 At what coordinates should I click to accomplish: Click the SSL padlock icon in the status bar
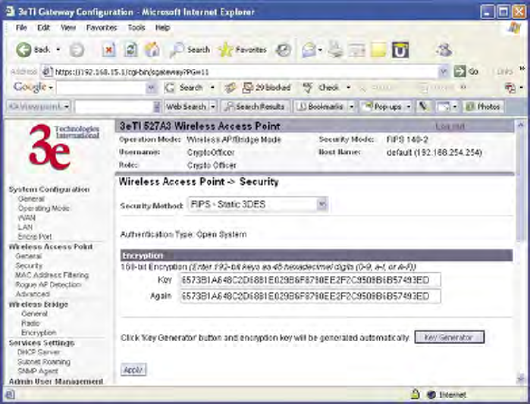point(416,394)
